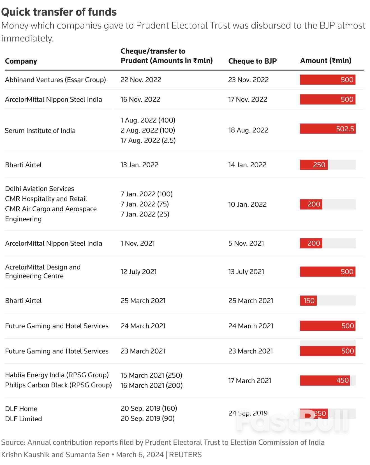Click the red 502.5 amount bar
The height and width of the screenshot is (465, 370).
(x=327, y=129)
